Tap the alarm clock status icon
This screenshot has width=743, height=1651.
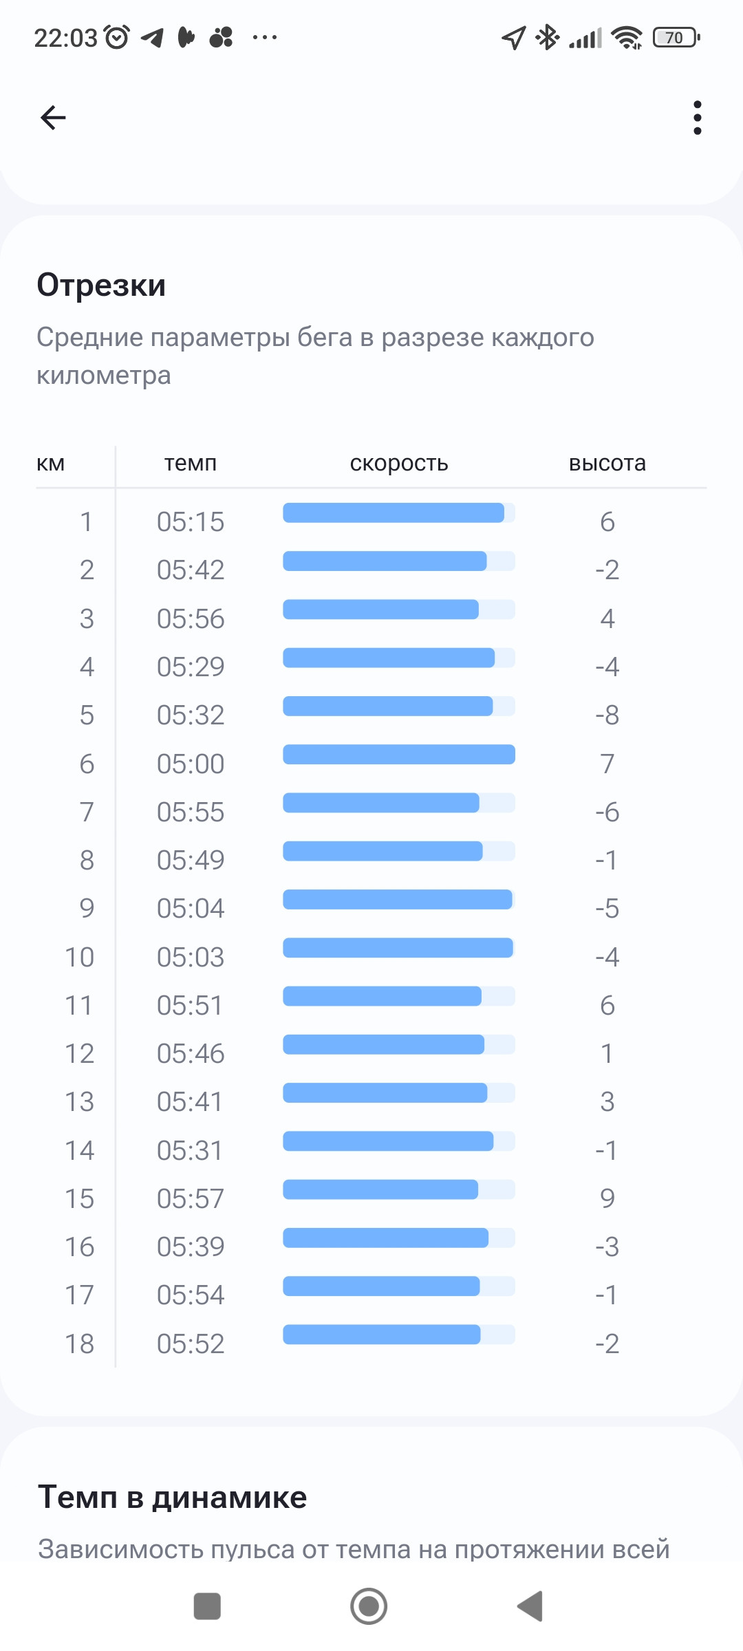[117, 37]
